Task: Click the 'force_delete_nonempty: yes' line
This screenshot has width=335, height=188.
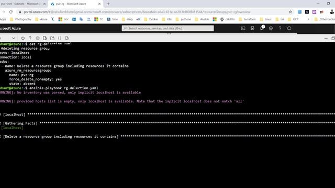Action: 35,79
